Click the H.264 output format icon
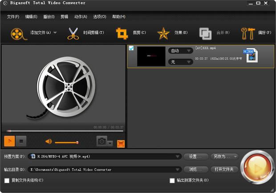Viewport: 276px width, 193px height. coord(251,55)
